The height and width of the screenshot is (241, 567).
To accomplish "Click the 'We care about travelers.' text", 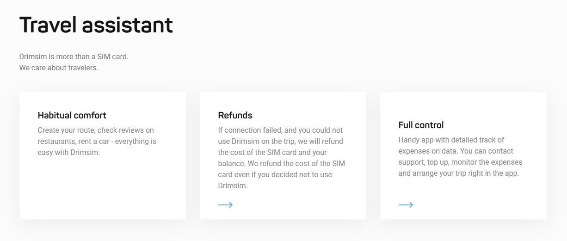I will click(59, 68).
